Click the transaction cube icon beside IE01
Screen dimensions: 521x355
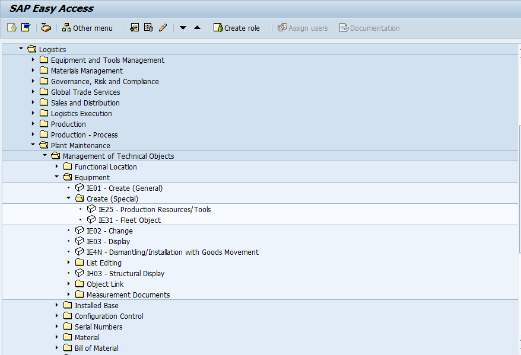click(x=80, y=187)
